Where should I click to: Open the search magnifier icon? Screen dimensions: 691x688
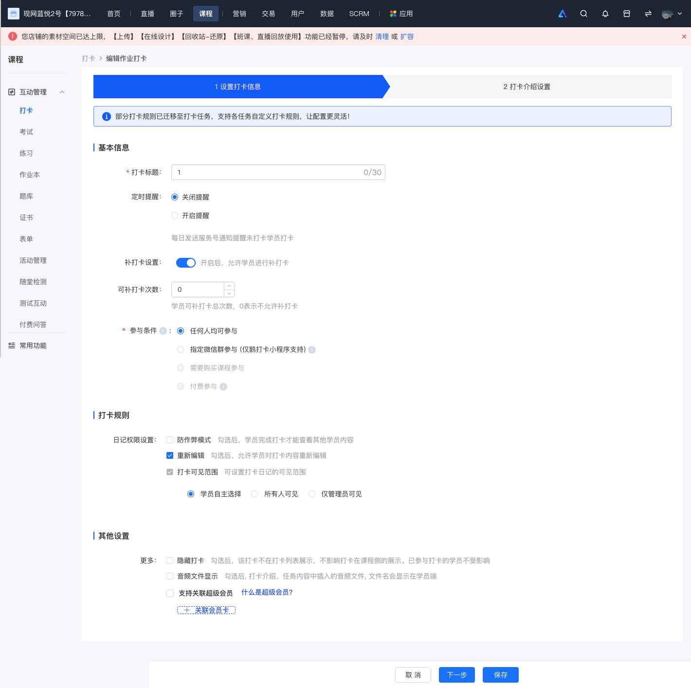pyautogui.click(x=584, y=14)
